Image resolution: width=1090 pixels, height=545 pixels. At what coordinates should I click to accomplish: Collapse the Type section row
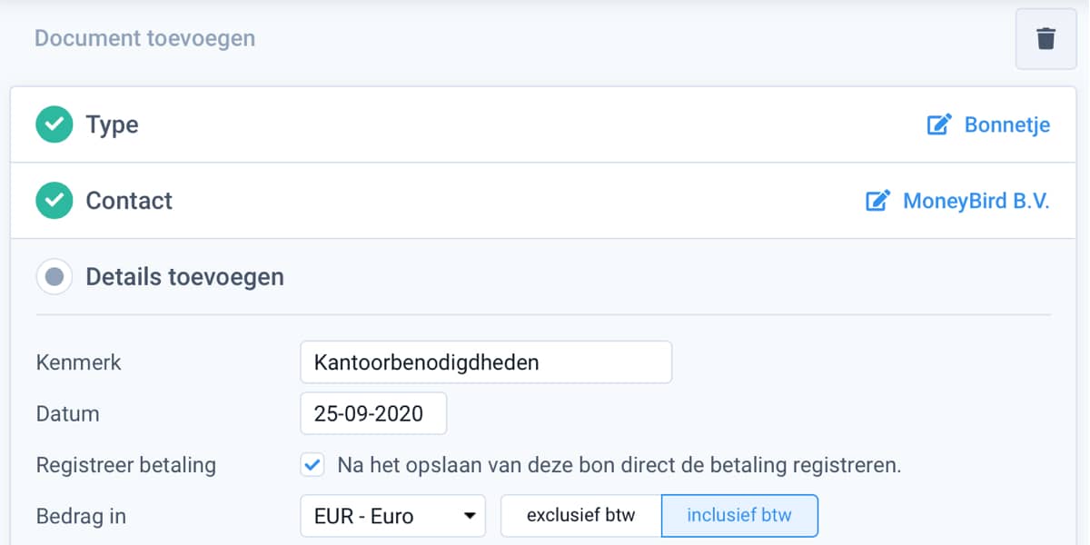112,124
